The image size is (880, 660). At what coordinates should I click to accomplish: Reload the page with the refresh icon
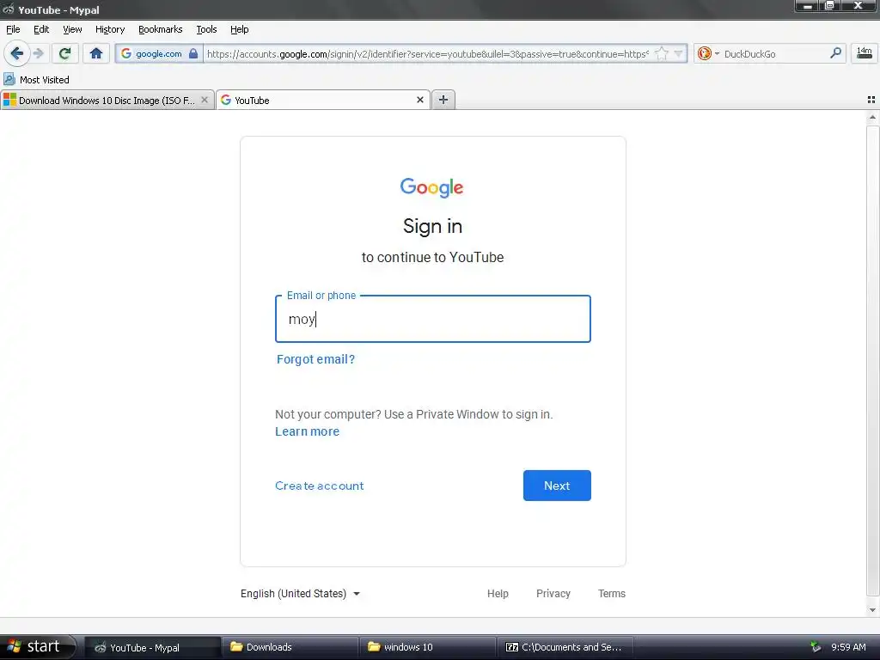point(64,53)
